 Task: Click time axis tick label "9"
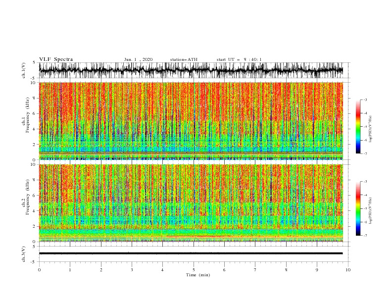[317, 270]
